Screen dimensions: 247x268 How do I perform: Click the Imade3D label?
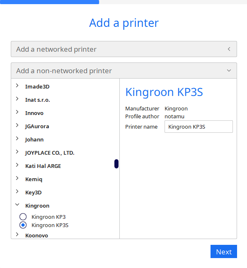coord(37,87)
